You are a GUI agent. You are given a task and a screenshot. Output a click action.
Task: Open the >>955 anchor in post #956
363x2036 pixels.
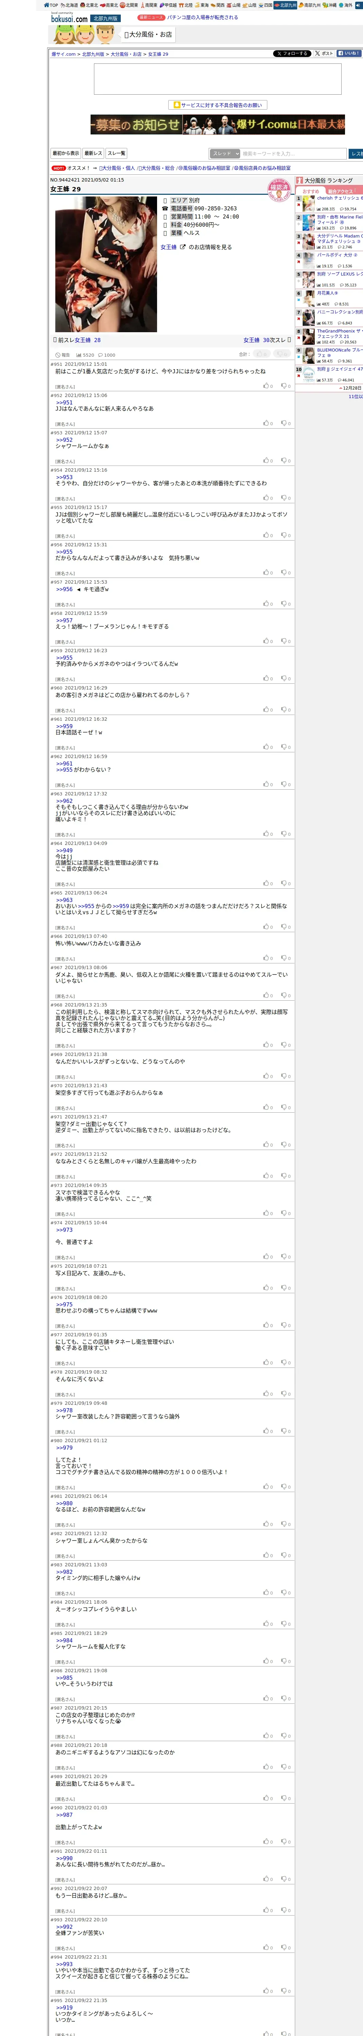[64, 552]
